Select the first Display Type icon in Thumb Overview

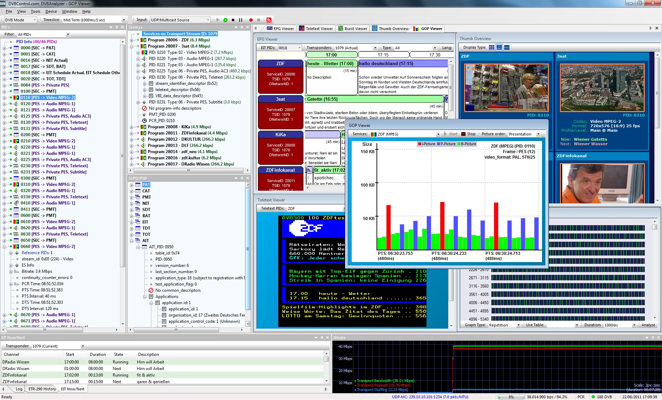pyautogui.click(x=492, y=47)
